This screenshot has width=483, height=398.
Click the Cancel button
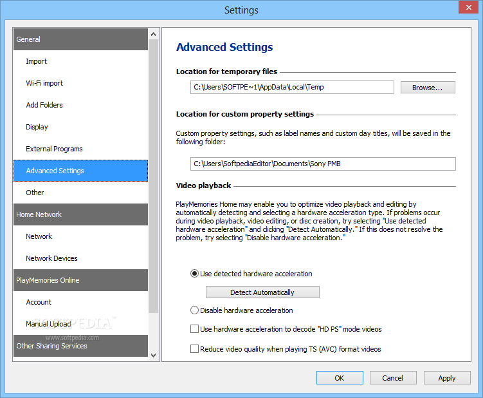(x=393, y=378)
